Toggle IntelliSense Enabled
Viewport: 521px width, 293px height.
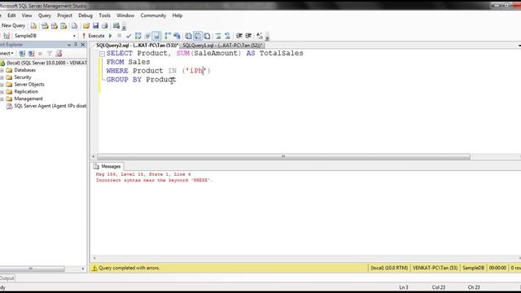pyautogui.click(x=156, y=36)
